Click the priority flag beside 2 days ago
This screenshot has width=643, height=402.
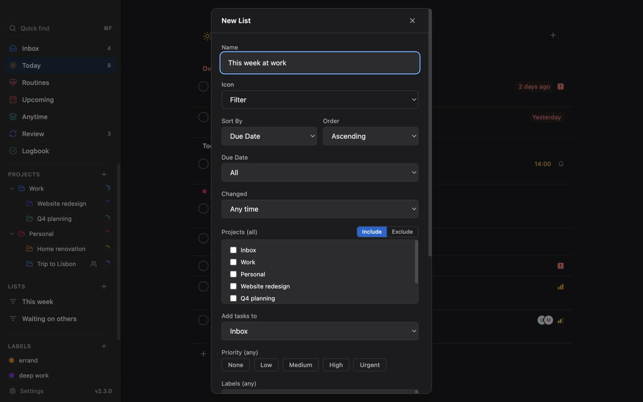pyautogui.click(x=561, y=86)
